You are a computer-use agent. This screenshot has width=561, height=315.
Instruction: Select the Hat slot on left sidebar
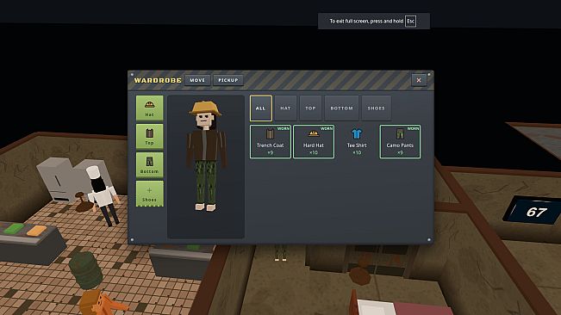pyautogui.click(x=150, y=108)
